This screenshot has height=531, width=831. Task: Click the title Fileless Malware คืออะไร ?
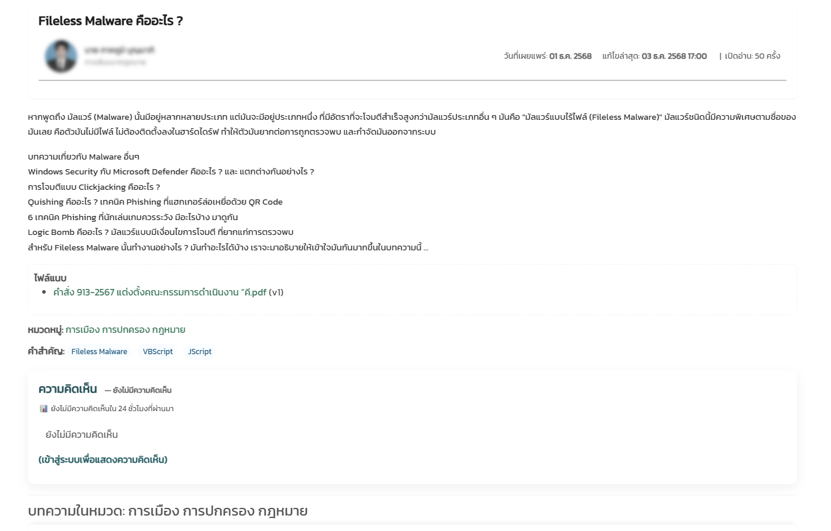[x=110, y=21]
